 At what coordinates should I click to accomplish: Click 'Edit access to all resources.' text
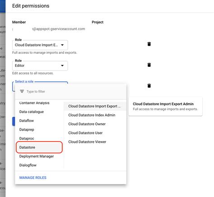click(33, 73)
